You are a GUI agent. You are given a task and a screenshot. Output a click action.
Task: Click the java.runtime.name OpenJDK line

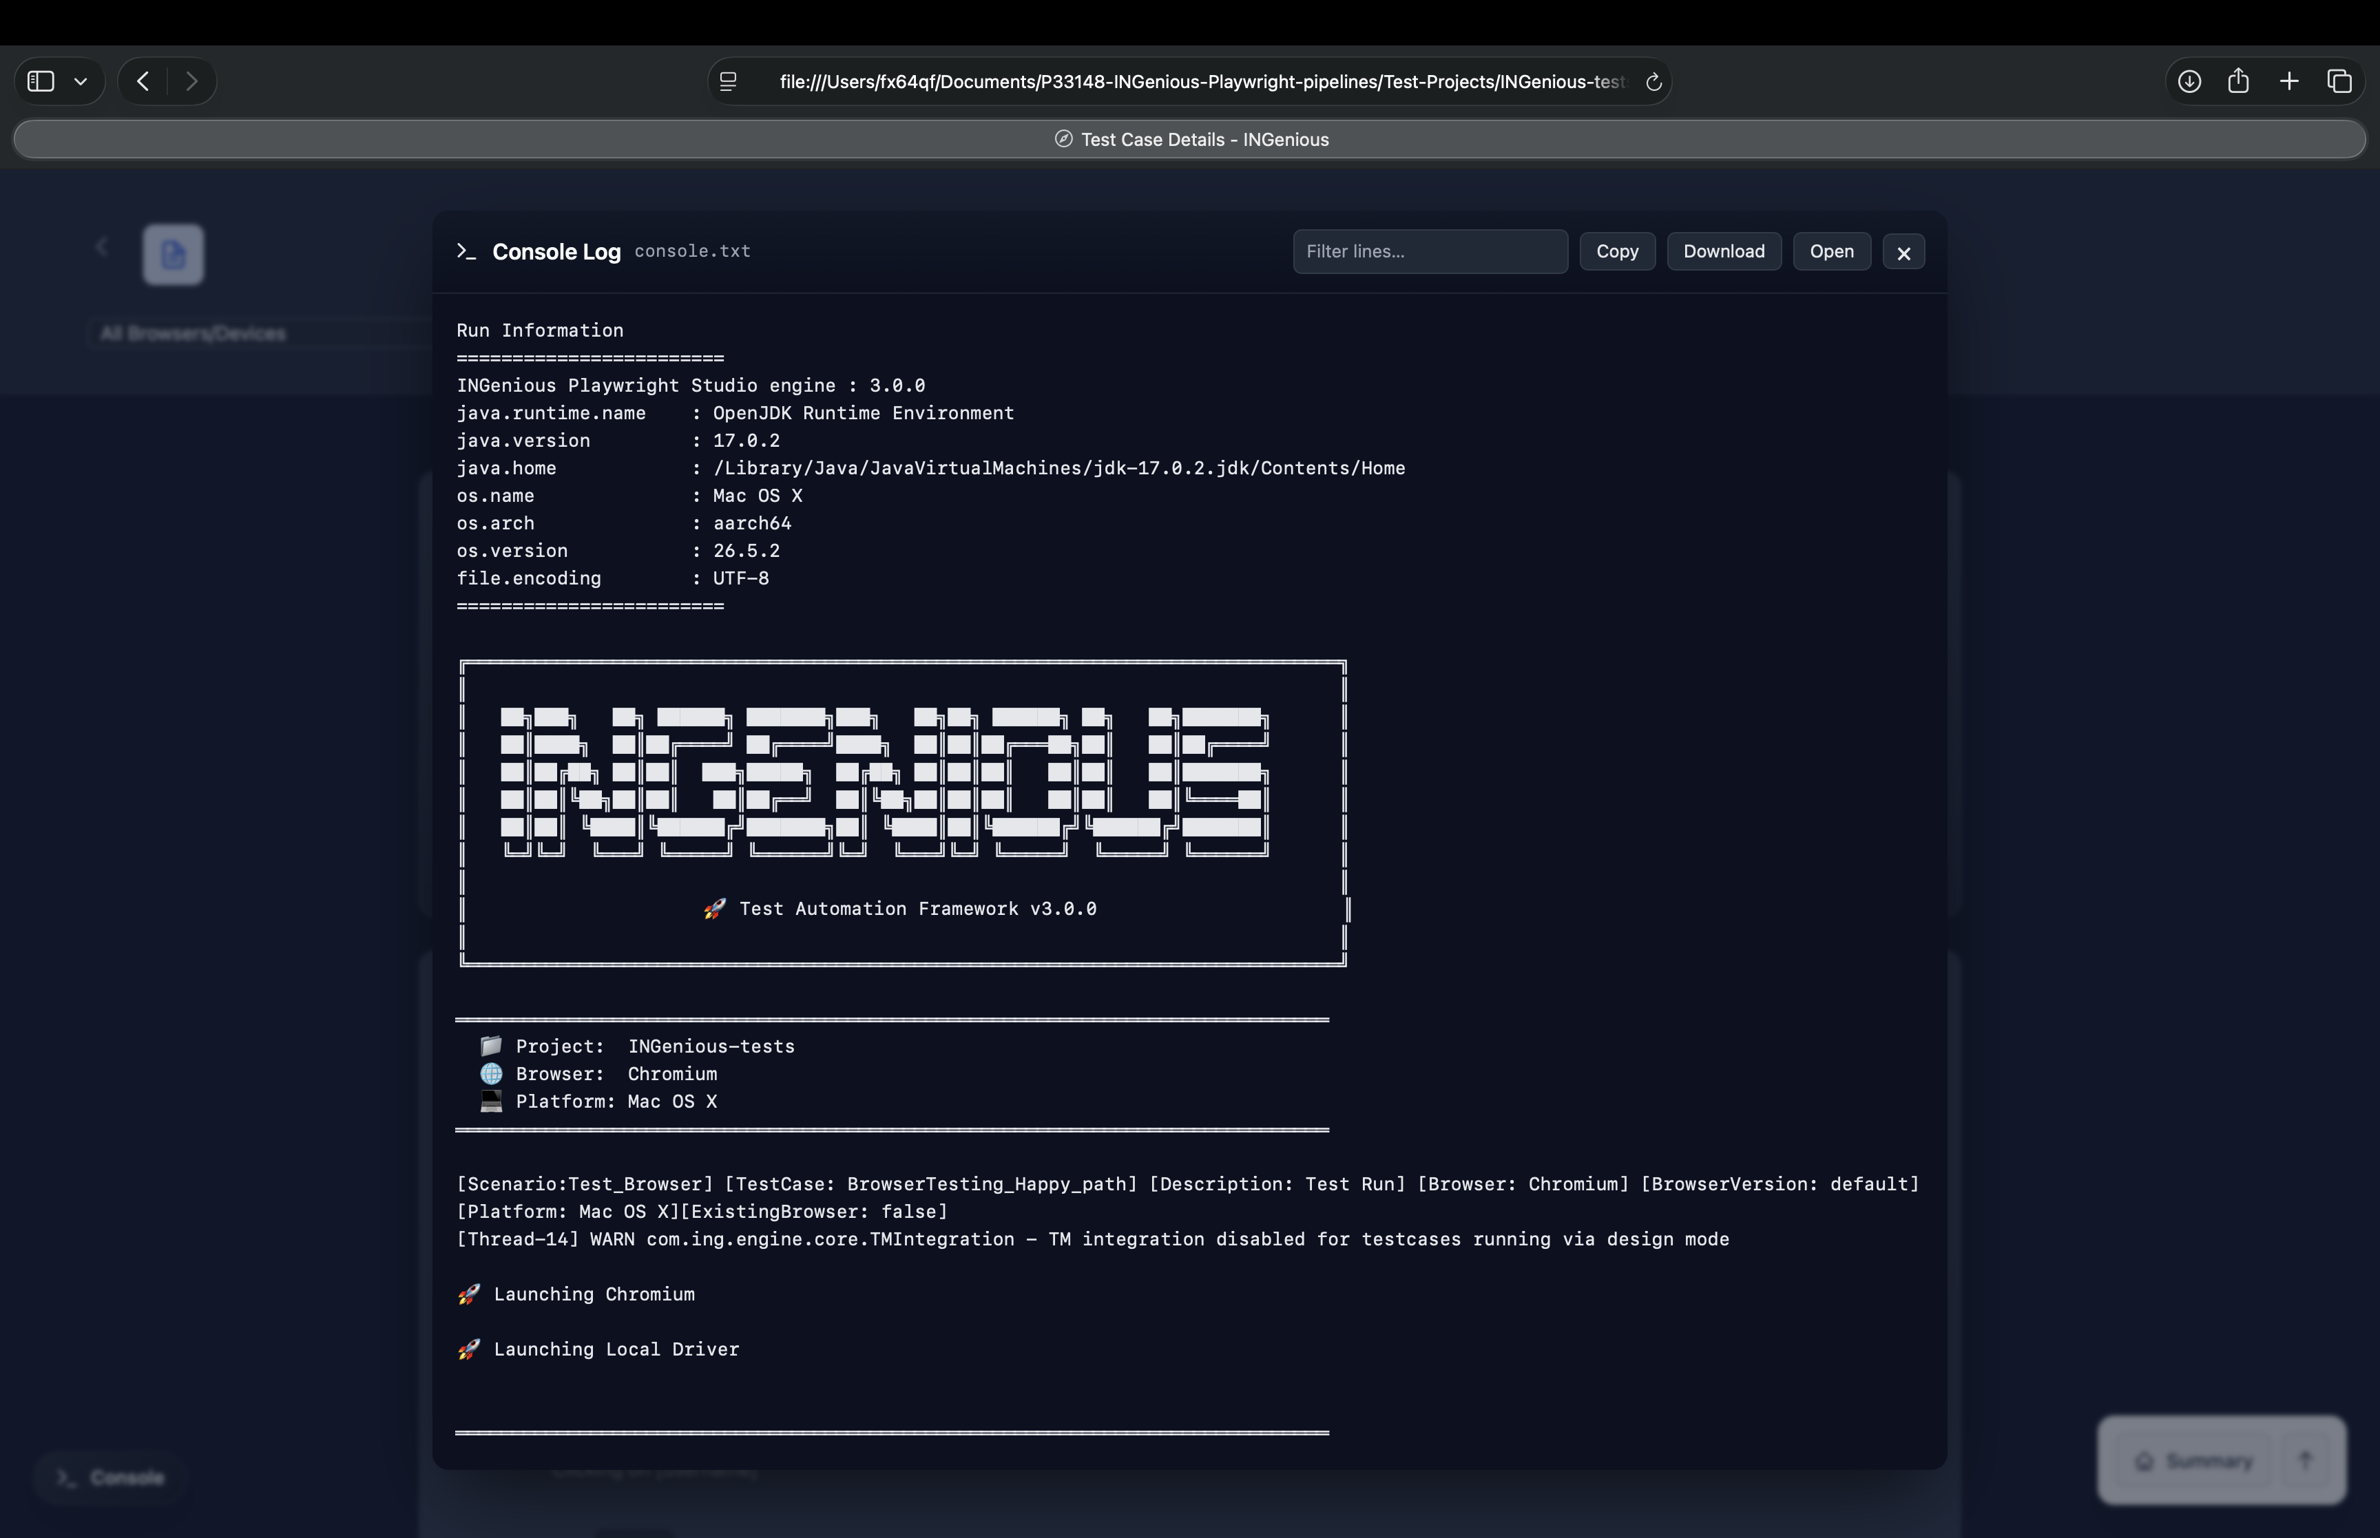[x=735, y=414]
